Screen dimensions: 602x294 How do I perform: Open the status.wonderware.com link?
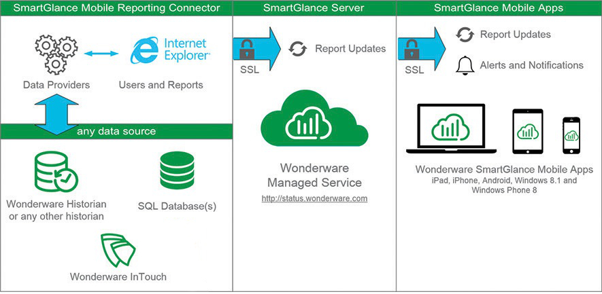[x=314, y=198]
